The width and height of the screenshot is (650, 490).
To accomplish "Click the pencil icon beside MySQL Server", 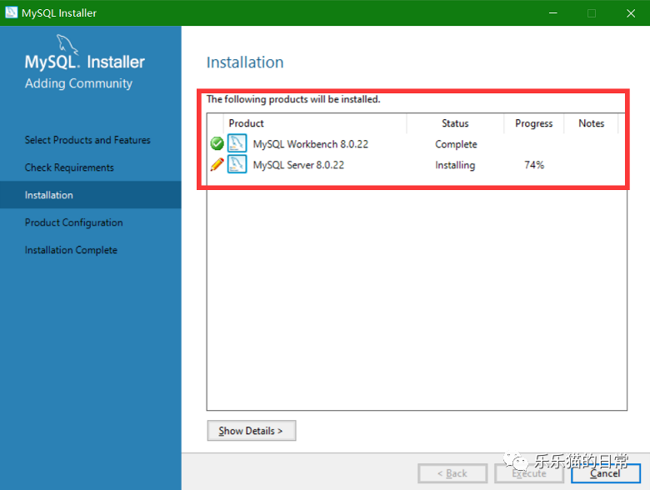I will coord(217,164).
